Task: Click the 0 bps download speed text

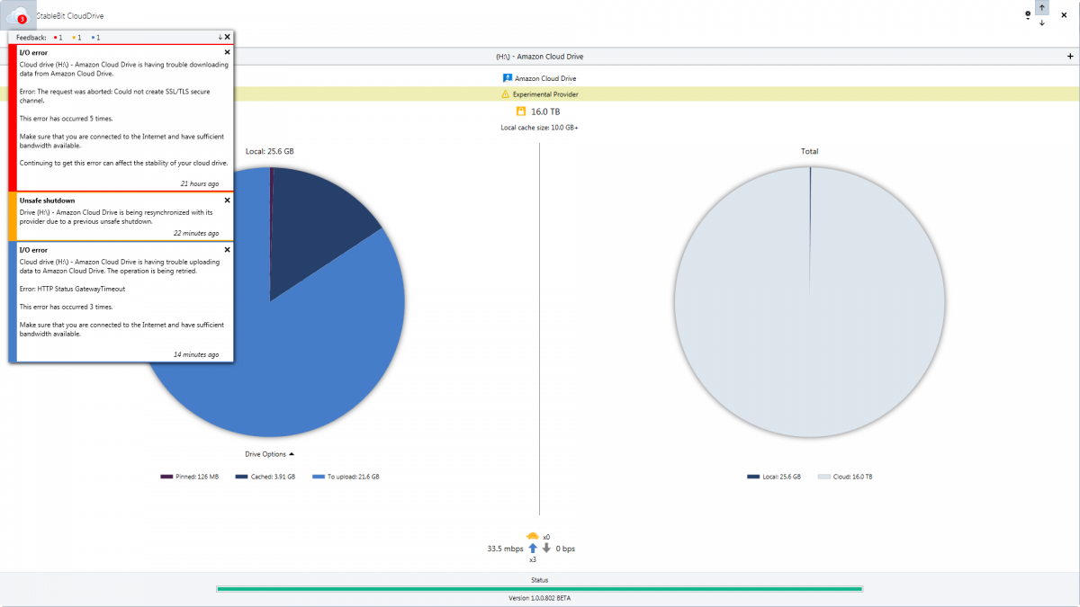Action: (566, 548)
